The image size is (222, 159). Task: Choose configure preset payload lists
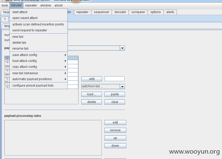[38, 86]
